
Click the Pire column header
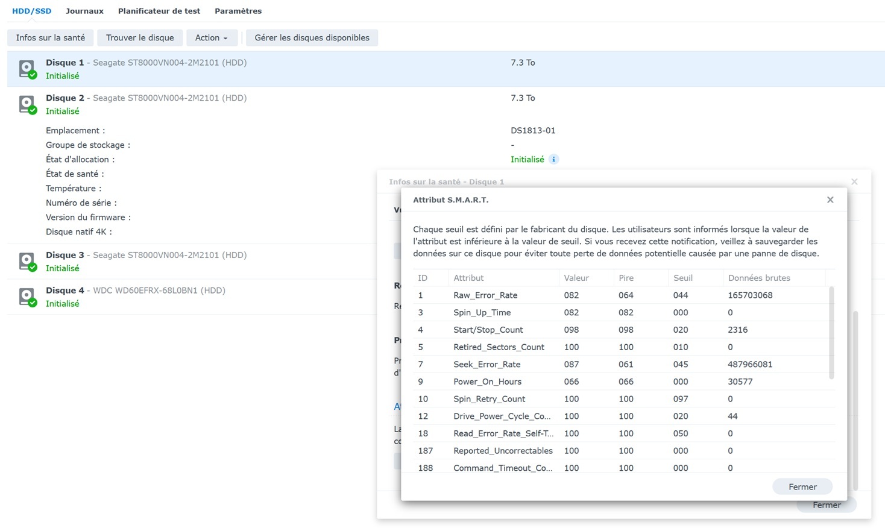click(x=641, y=278)
